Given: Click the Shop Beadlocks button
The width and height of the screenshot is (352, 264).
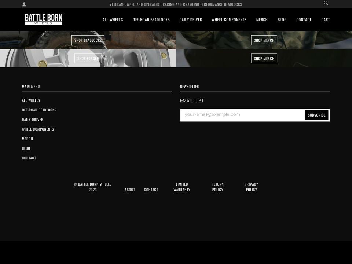Looking at the screenshot, I should [88, 40].
